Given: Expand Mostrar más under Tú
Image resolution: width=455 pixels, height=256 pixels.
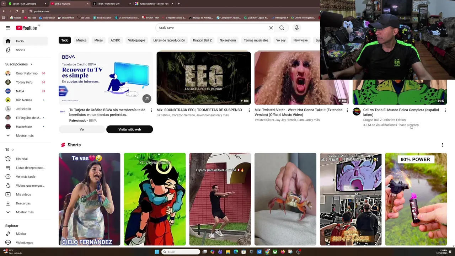Looking at the screenshot, I should (25, 212).
